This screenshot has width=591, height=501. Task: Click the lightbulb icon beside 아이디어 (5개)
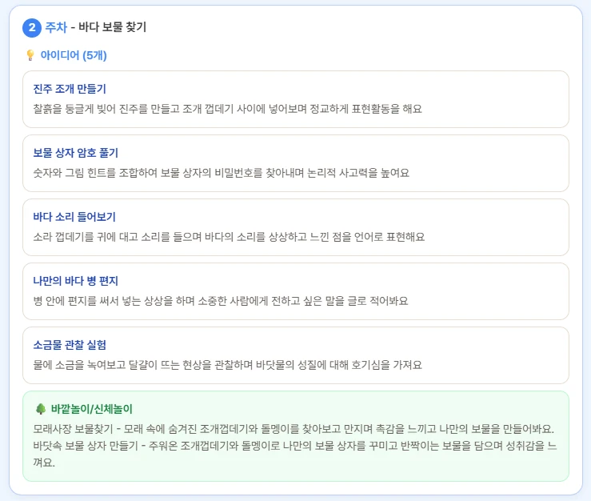pos(30,55)
